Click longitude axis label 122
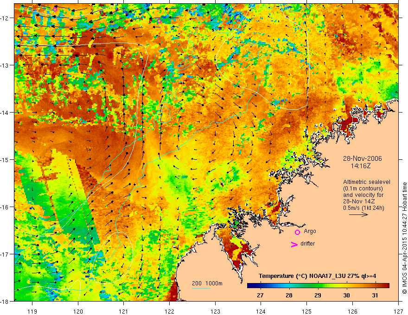This screenshot has height=315, width=408. tap(169, 311)
